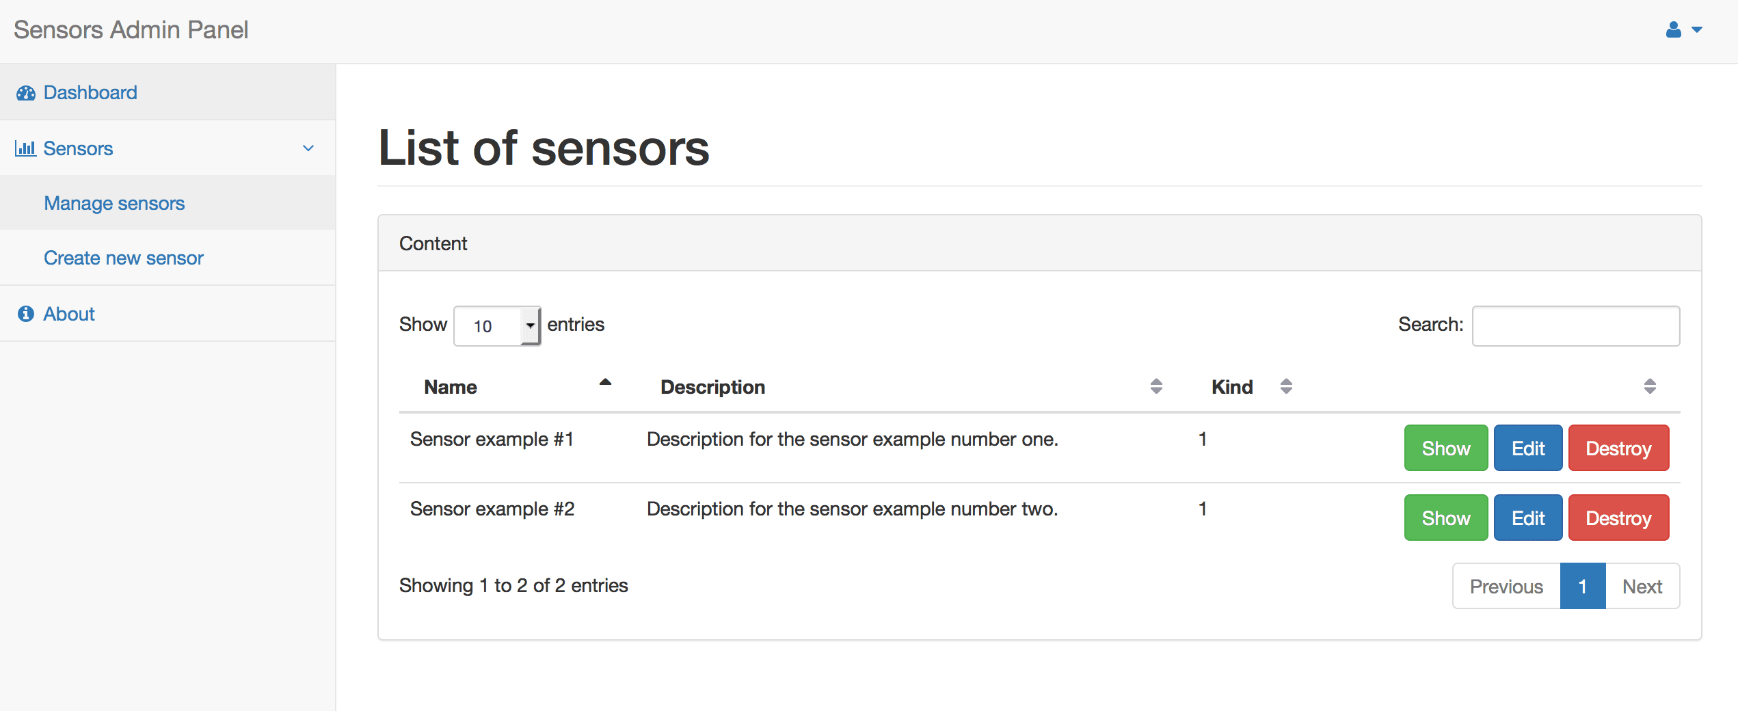Click the Previous pagination button
Viewport: 1738px width, 711px height.
[x=1506, y=586]
